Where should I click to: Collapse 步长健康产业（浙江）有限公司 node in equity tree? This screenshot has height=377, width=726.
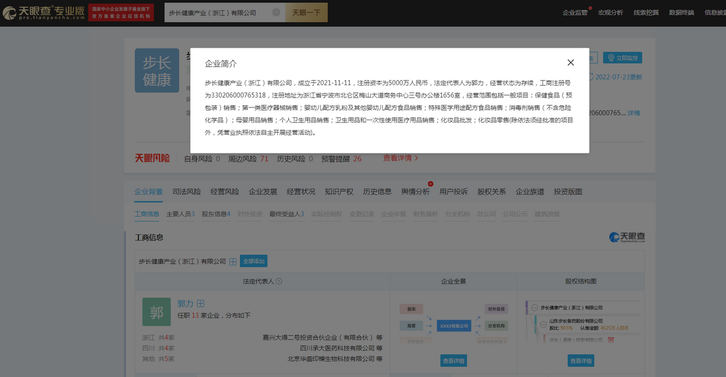point(535,308)
